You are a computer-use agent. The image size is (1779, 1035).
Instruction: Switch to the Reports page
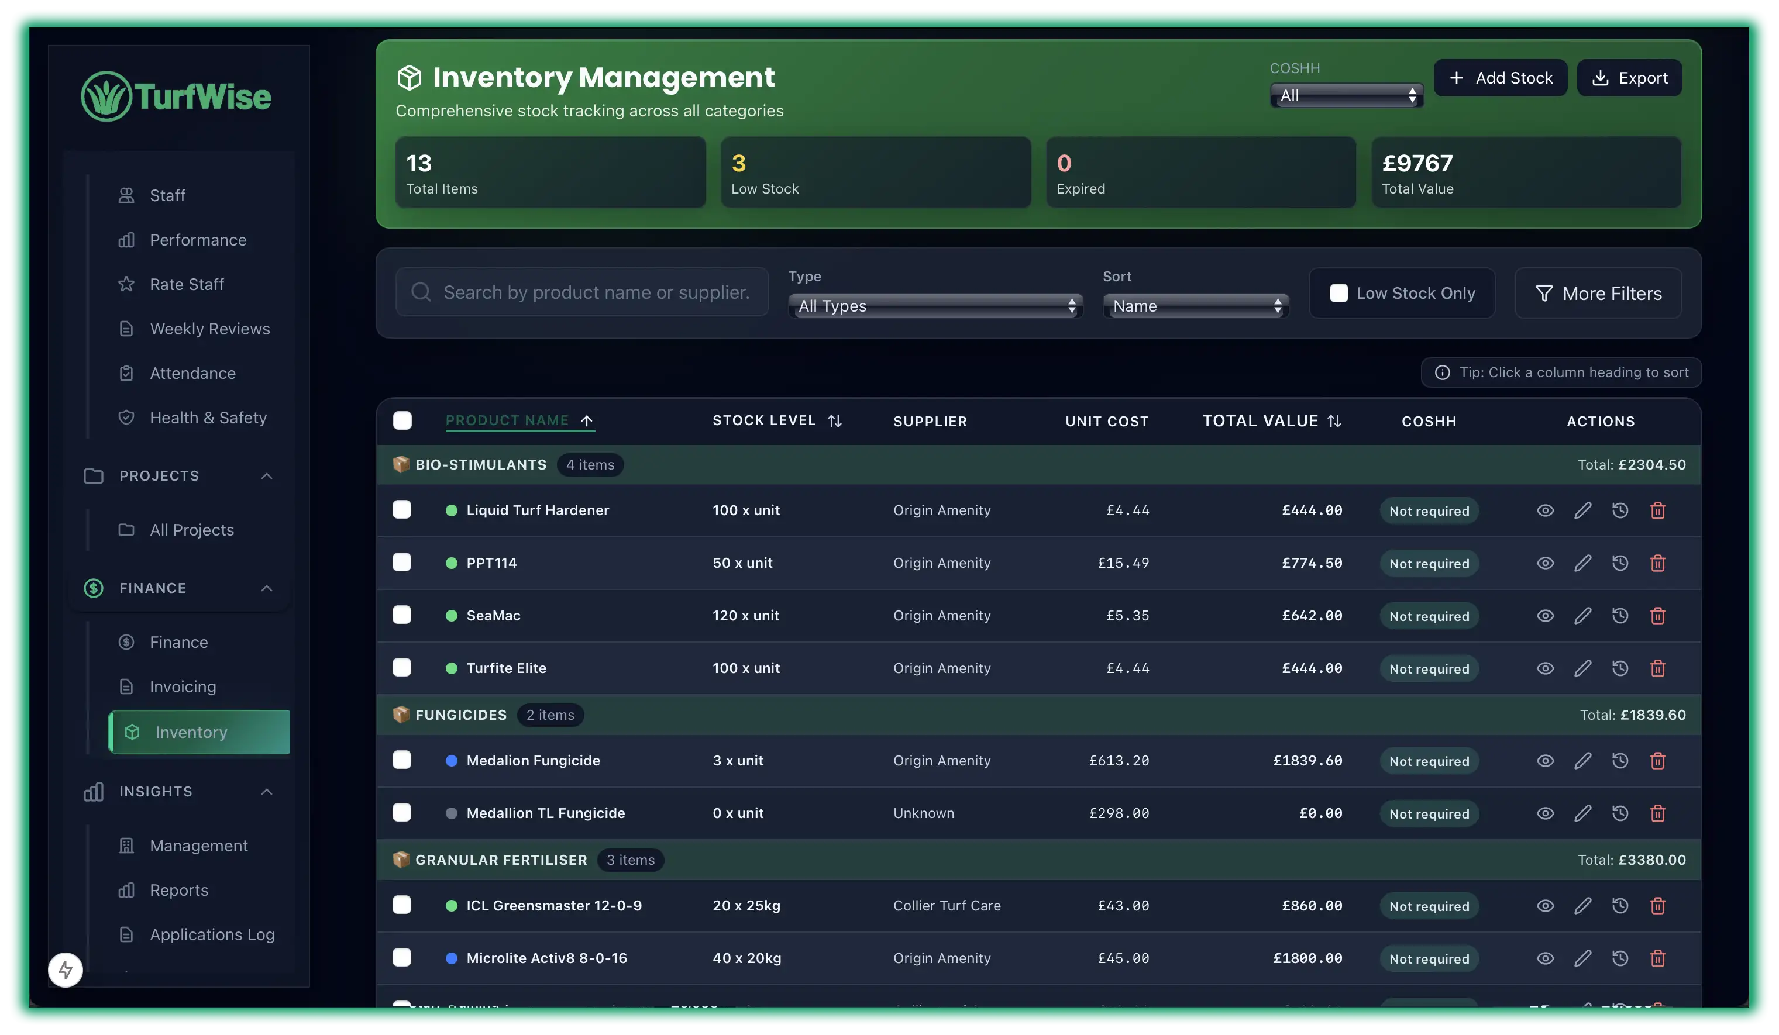click(178, 889)
